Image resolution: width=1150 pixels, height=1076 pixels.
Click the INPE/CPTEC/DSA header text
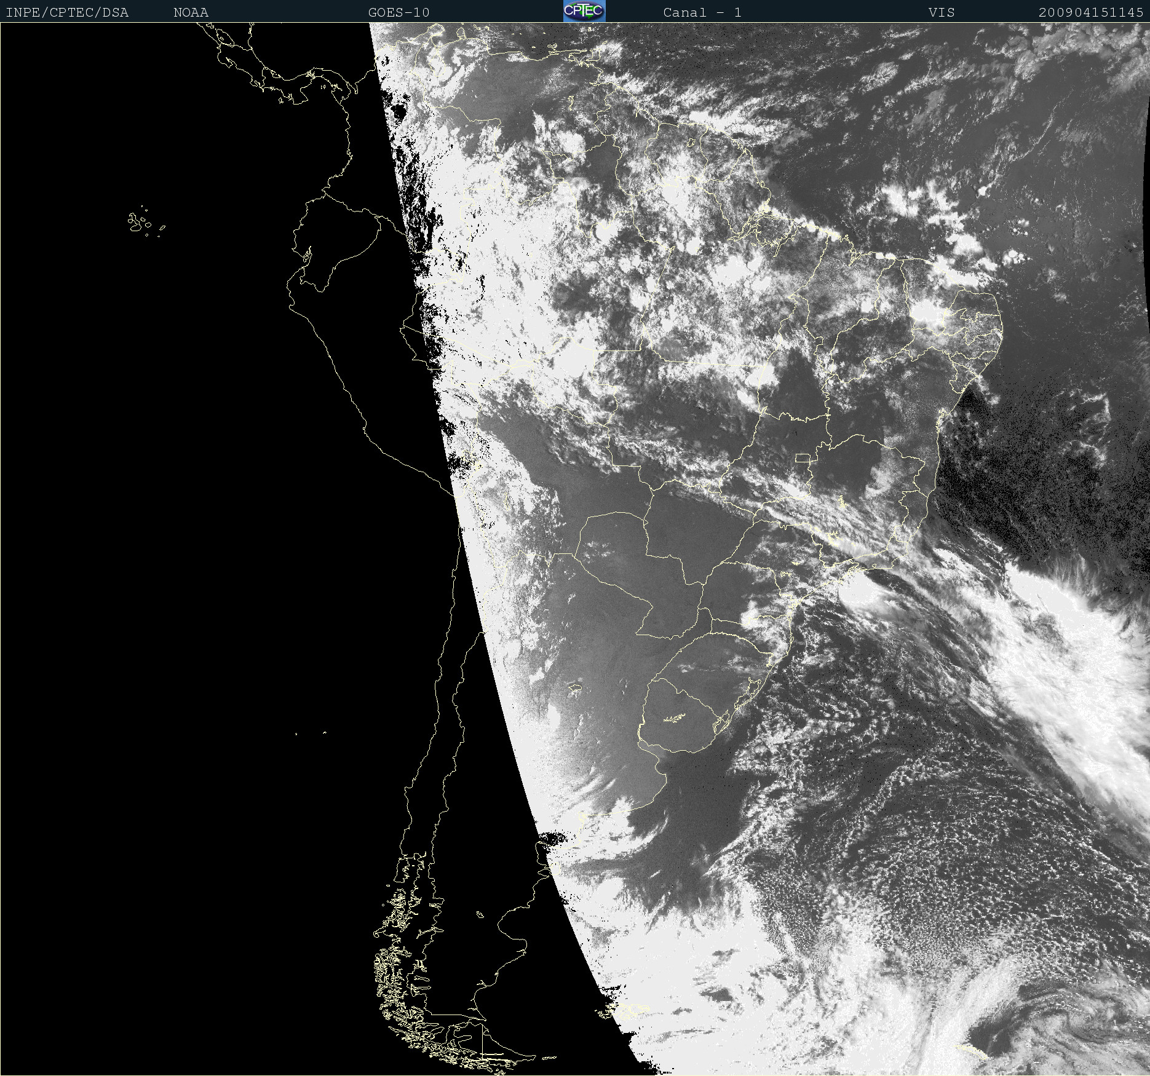[67, 12]
